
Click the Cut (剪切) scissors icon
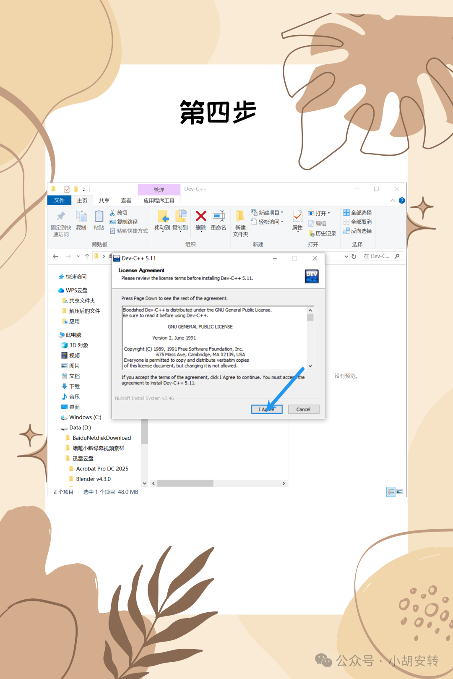coord(112,213)
